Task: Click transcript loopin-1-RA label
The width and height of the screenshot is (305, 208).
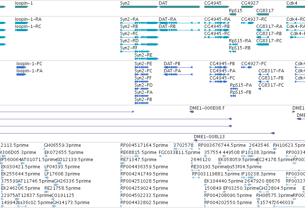Action: coord(28,19)
